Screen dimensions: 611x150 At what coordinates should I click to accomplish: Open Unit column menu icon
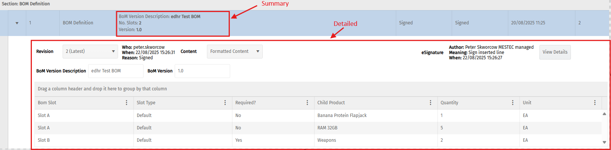pos(595,103)
